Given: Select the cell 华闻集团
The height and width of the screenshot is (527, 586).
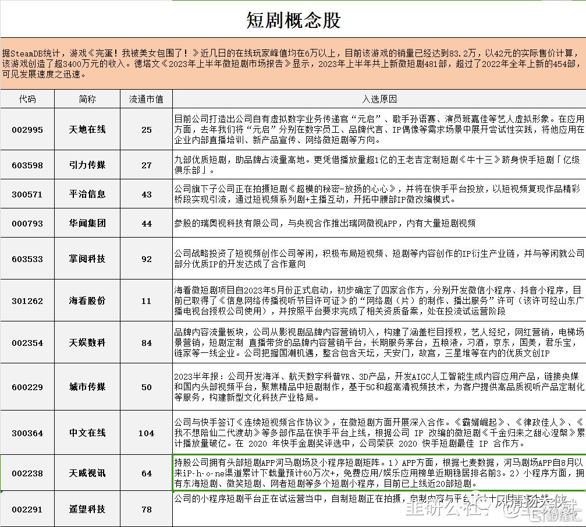Looking at the screenshot, I should tap(87, 223).
